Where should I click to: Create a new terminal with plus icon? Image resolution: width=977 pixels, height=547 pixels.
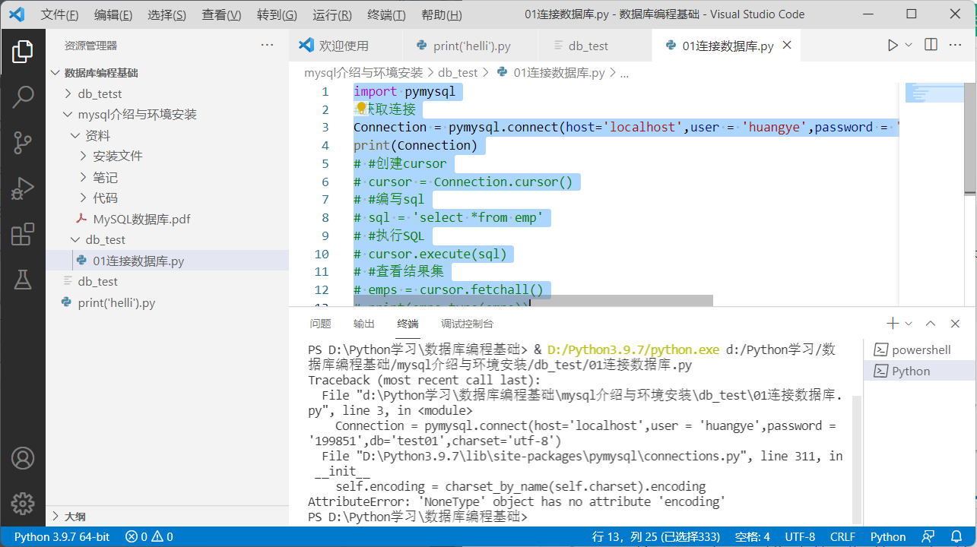click(x=893, y=324)
